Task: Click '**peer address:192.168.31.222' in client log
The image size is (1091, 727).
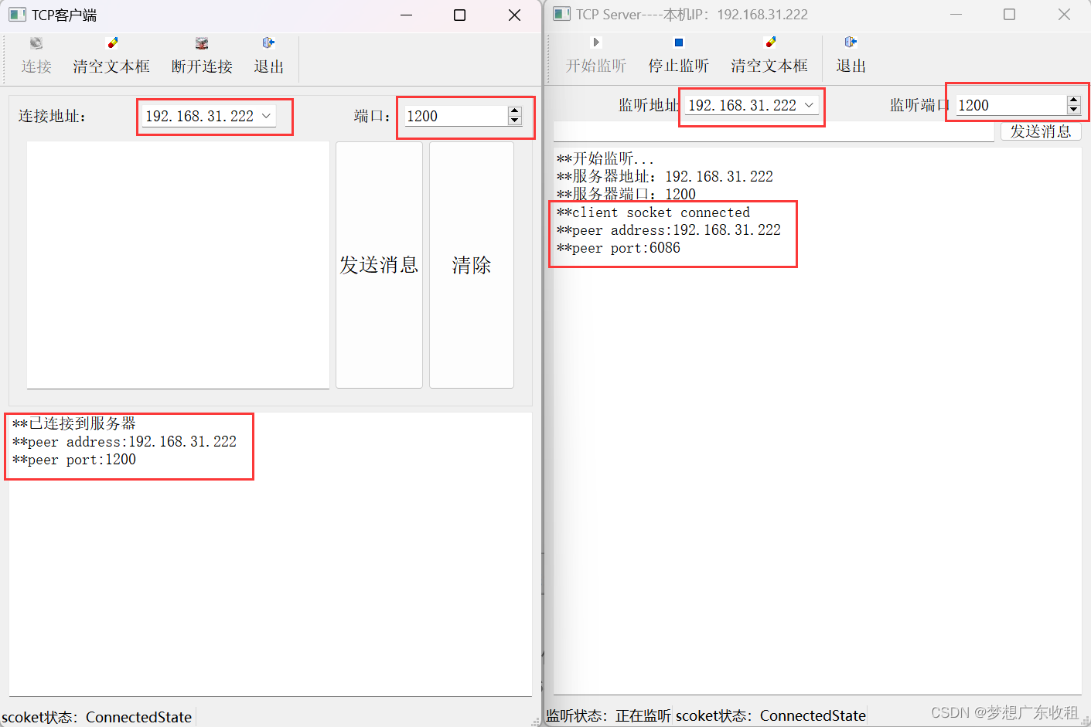Action: pos(124,442)
